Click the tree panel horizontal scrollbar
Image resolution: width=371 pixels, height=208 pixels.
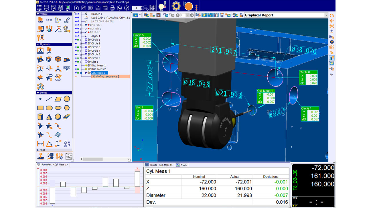[93, 159]
